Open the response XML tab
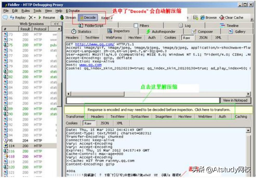The width and height of the screenshot is (256, 178). coord(119,123)
